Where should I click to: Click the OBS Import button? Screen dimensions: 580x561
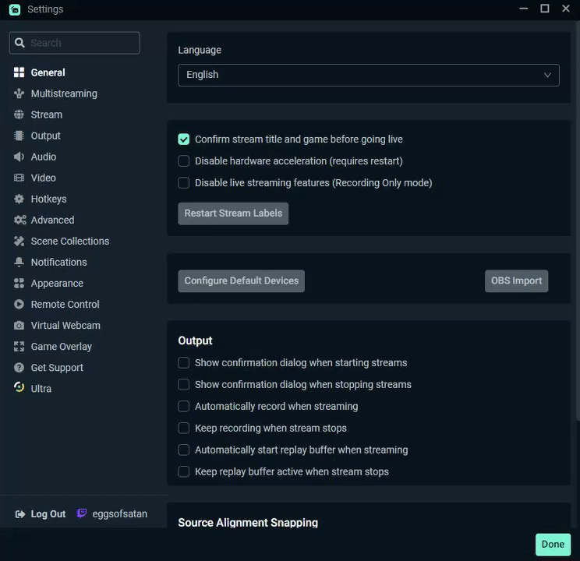[x=516, y=280]
